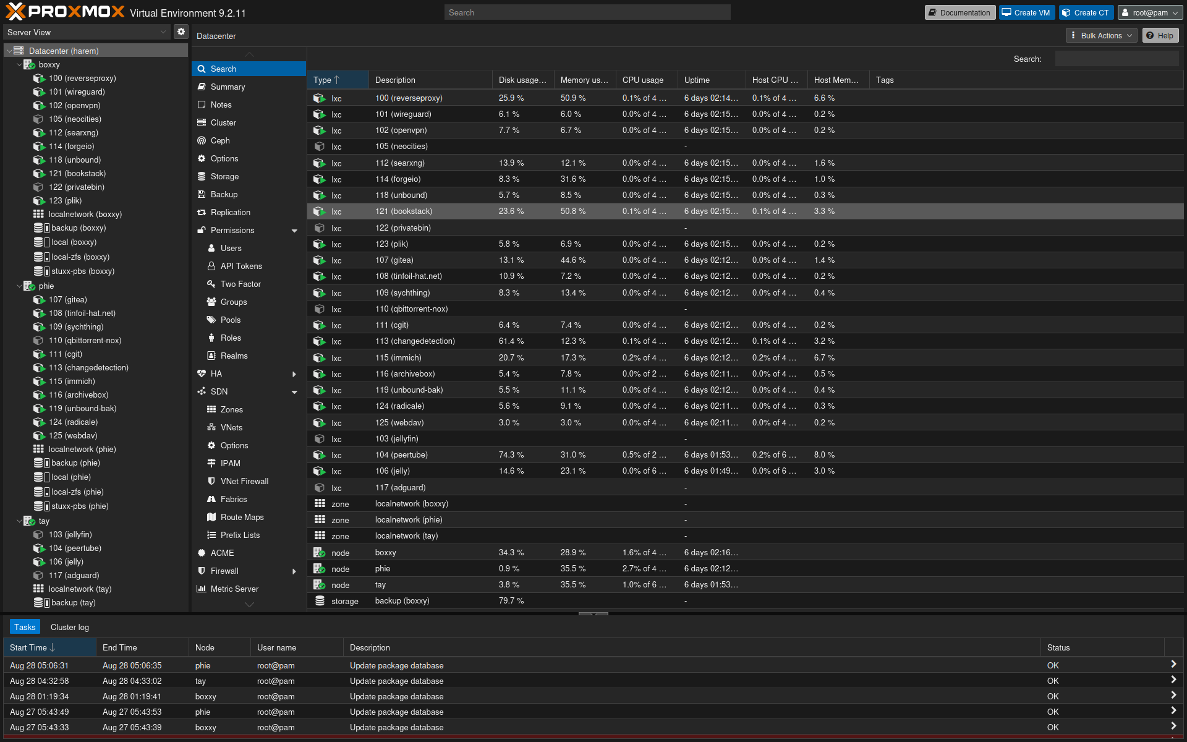Click the stopped container icon for 105 (neocities) in the tree

39,119
